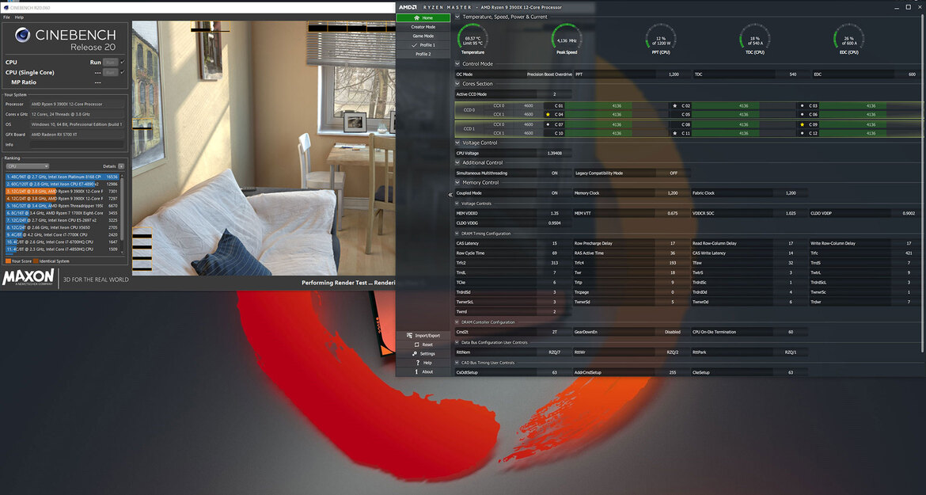This screenshot has width=926, height=495.
Task: Collapse the Voltage Controls subsection
Action: [x=457, y=204]
